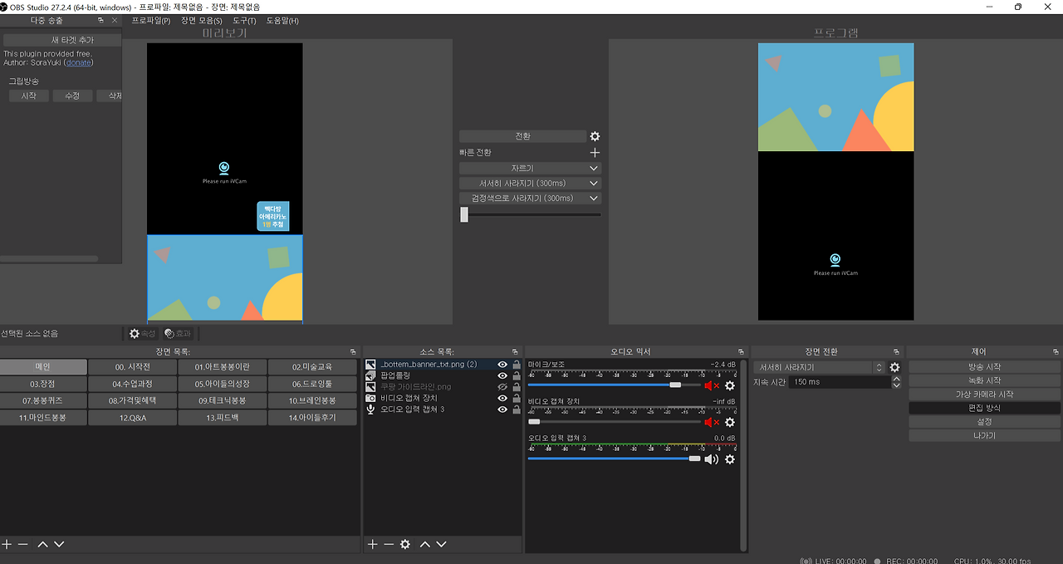Click the audio mixer vertical scrollbar
Image resolution: width=1063 pixels, height=564 pixels.
[743, 455]
